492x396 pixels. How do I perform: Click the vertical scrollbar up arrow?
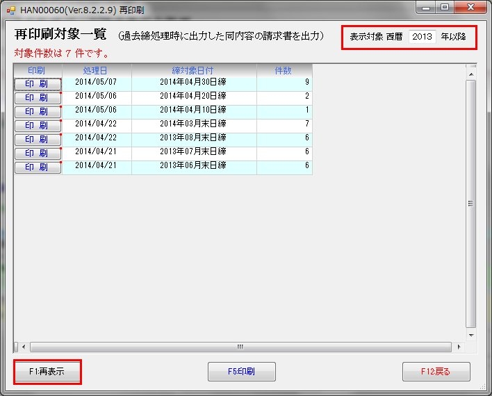pyautogui.click(x=471, y=74)
